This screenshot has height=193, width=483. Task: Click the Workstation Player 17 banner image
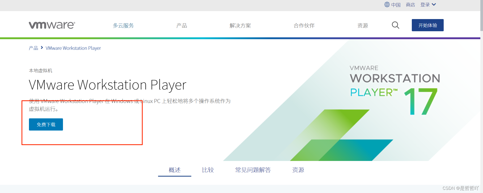click(352, 100)
